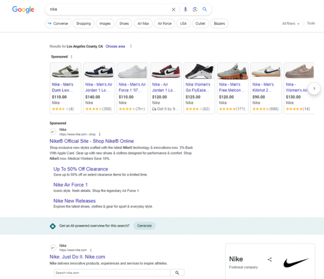324x279 pixels.
Task: Select the Shoes filter chip
Action: click(x=124, y=23)
